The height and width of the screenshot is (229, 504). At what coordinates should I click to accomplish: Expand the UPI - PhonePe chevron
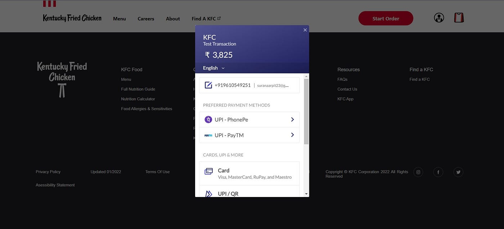pyautogui.click(x=292, y=119)
